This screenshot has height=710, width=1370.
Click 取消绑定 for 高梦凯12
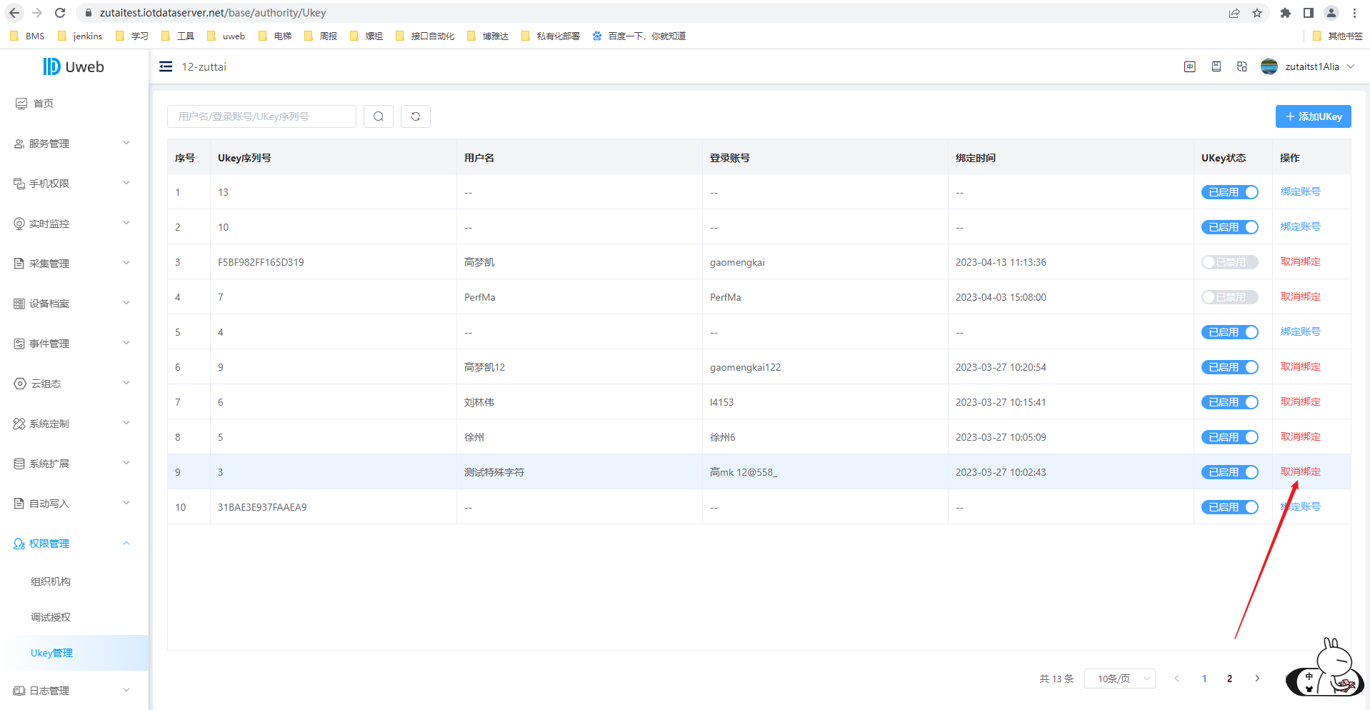pyautogui.click(x=1301, y=366)
